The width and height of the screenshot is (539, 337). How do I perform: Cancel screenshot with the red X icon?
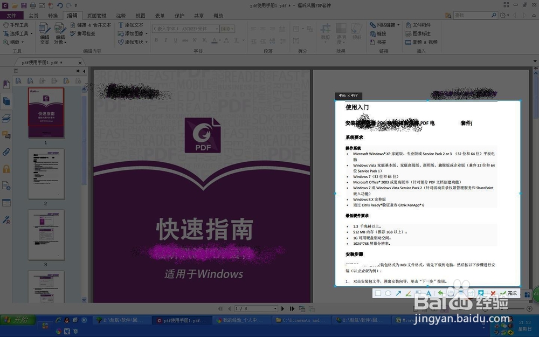coord(493,293)
